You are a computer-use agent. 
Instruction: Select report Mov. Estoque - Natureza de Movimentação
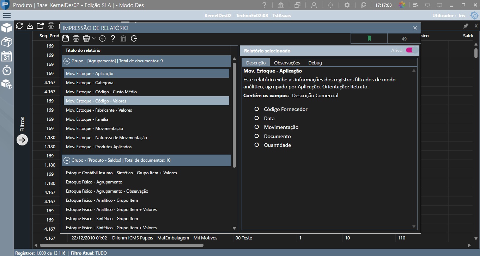[x=146, y=137]
